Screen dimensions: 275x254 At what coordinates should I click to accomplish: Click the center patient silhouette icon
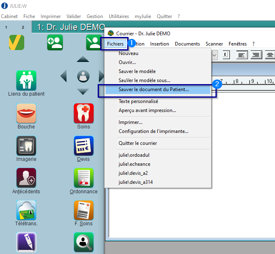tap(83, 76)
